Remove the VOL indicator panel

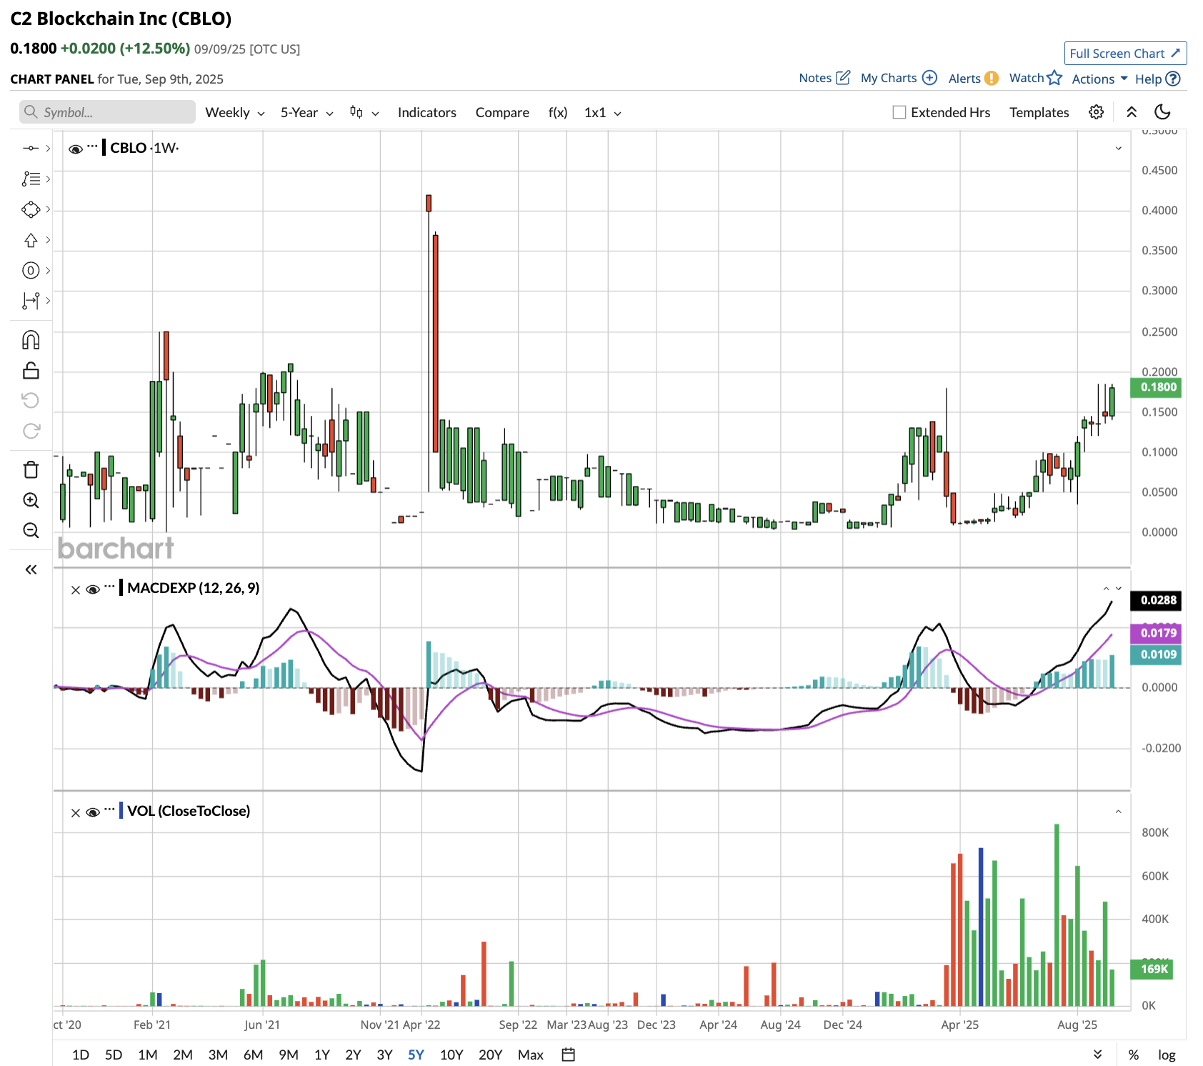(x=76, y=812)
